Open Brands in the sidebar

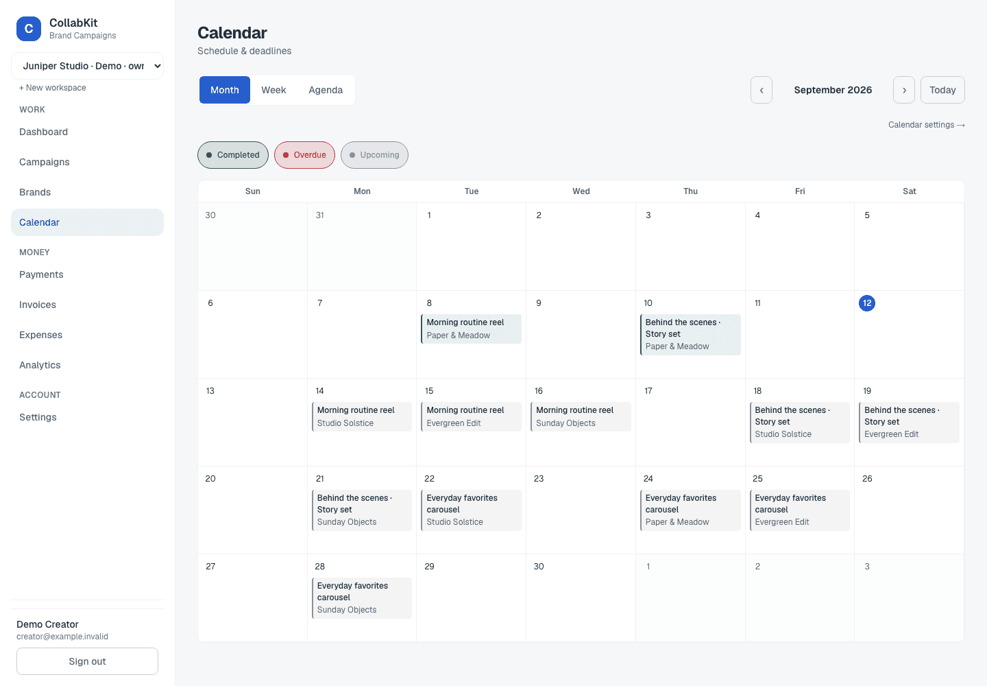[88, 192]
